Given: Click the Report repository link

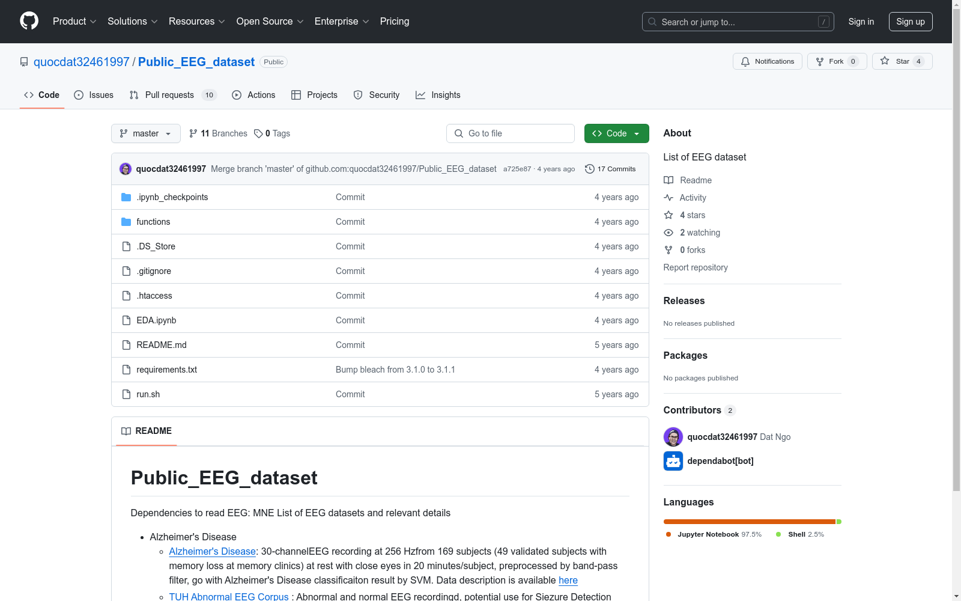Looking at the screenshot, I should point(696,267).
